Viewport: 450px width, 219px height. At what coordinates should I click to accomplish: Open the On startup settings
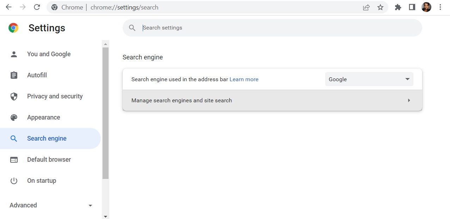click(41, 180)
